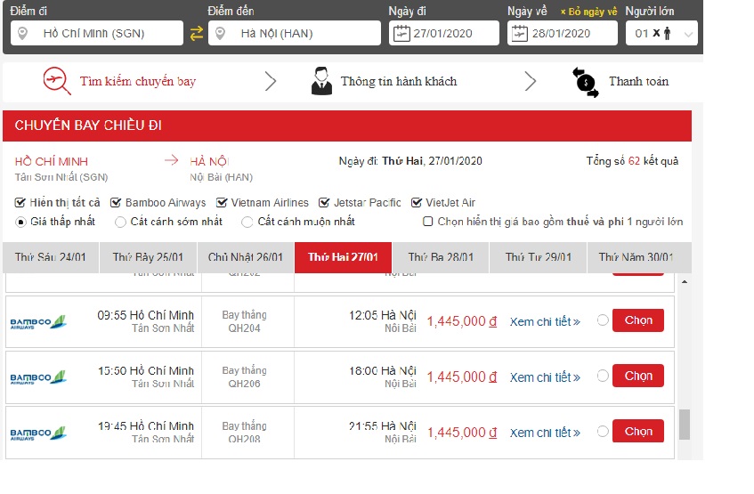
Task: Switch to the Thứ Bảy 25/01 date tab
Action: (x=148, y=257)
